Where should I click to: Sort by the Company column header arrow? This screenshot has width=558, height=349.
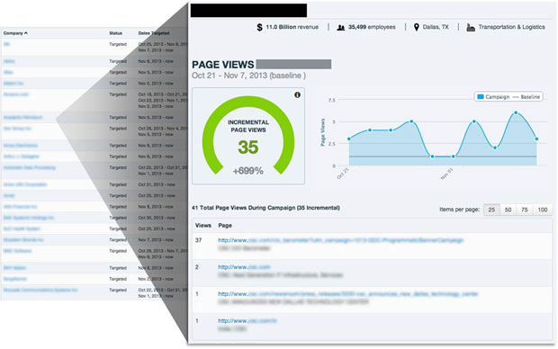pyautogui.click(x=25, y=33)
